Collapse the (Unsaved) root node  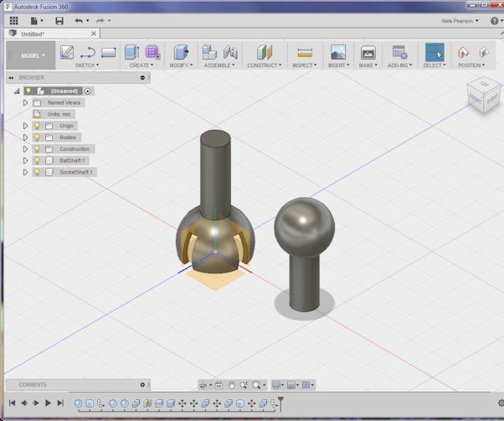(17, 91)
